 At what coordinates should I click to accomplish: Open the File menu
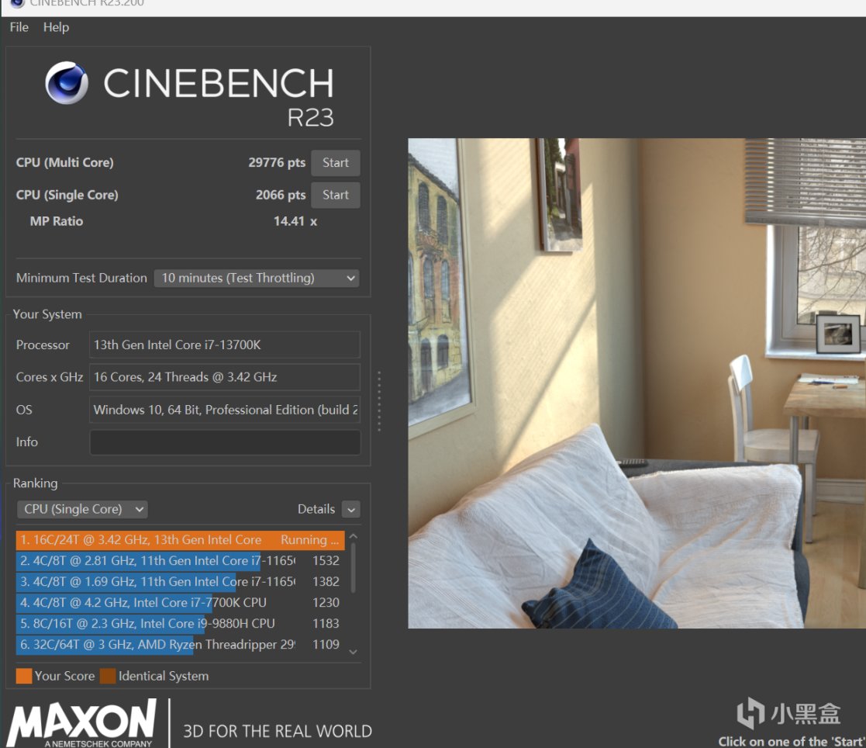click(19, 27)
